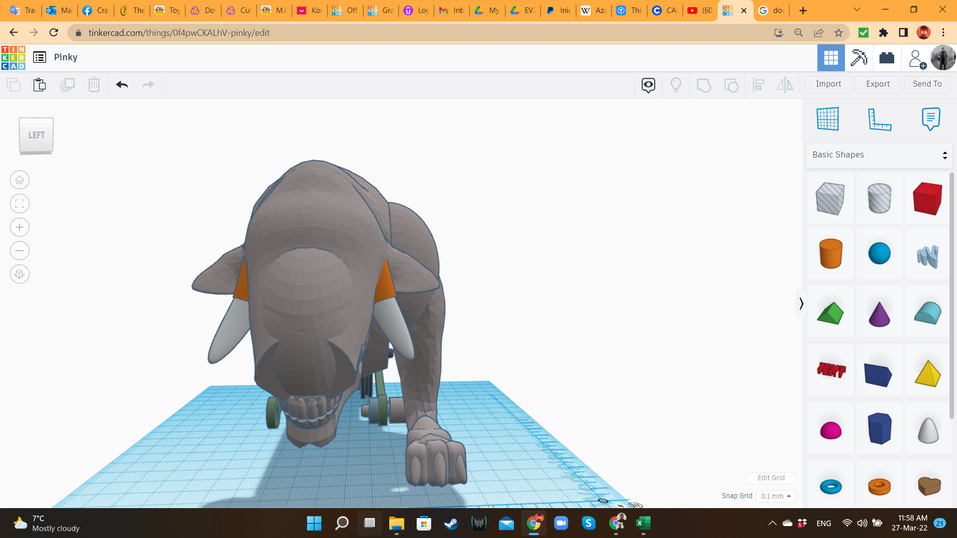Screen dimensions: 957x538
Task: Select the Ruler tool
Action: coord(879,119)
